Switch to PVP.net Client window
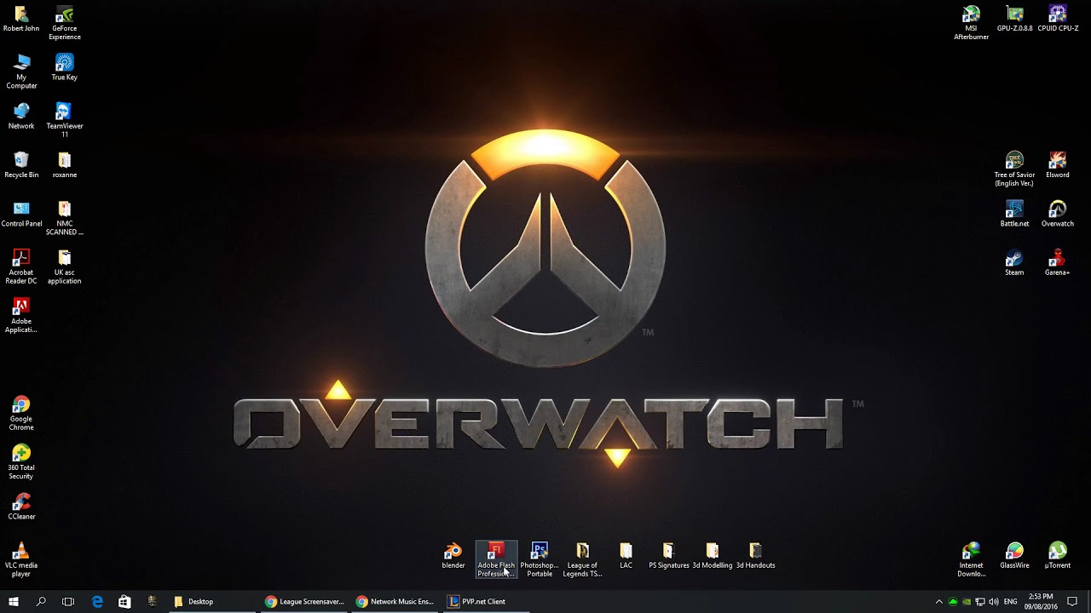The height and width of the screenshot is (613, 1091). tap(486, 601)
